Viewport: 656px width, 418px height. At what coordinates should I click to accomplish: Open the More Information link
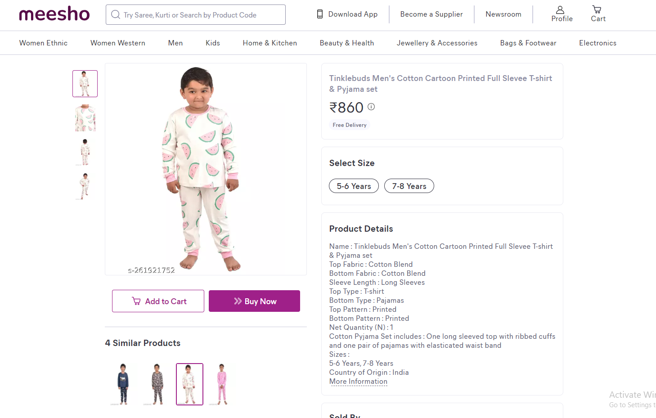pyautogui.click(x=358, y=382)
